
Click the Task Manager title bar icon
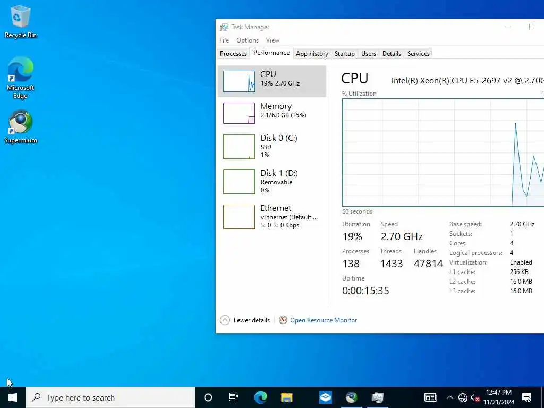(x=224, y=27)
